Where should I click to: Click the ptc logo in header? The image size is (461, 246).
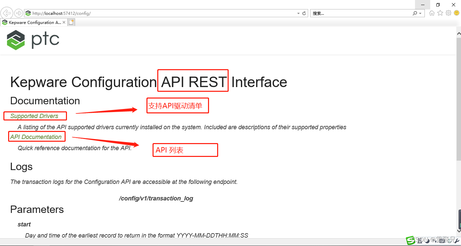pos(33,40)
